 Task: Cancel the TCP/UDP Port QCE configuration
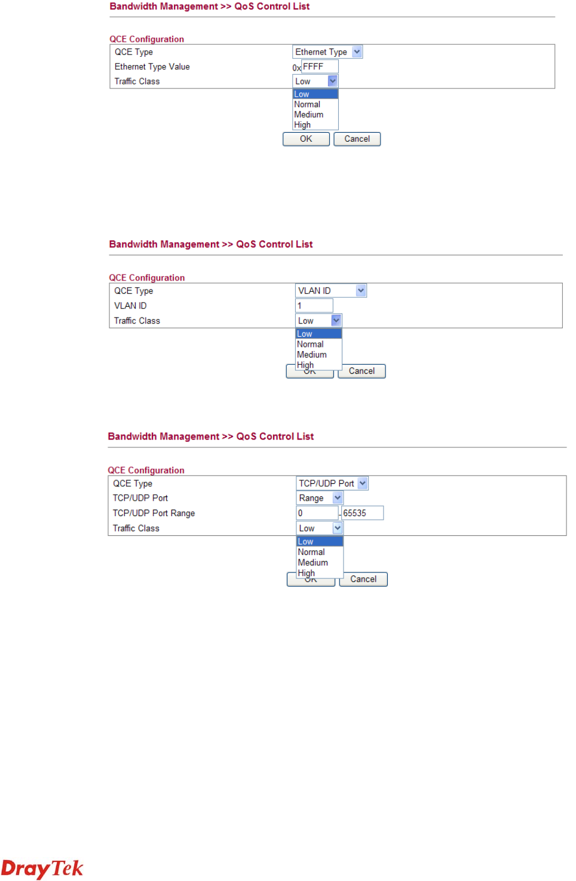coord(363,580)
